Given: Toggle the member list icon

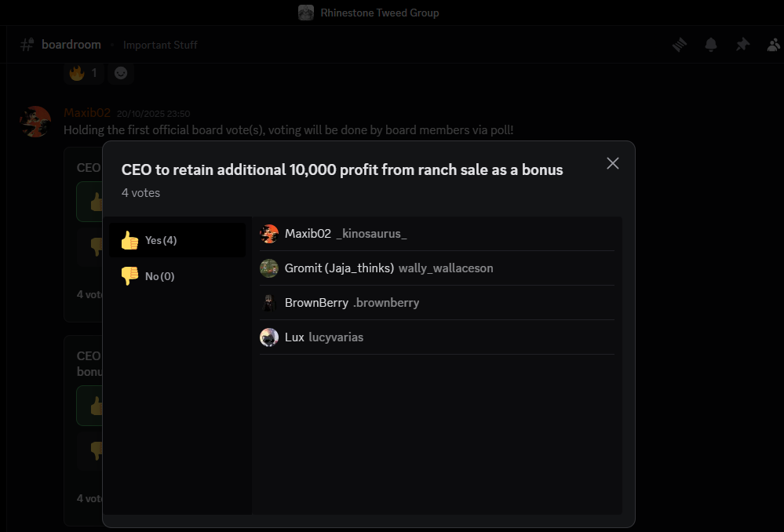Looking at the screenshot, I should 774,45.
